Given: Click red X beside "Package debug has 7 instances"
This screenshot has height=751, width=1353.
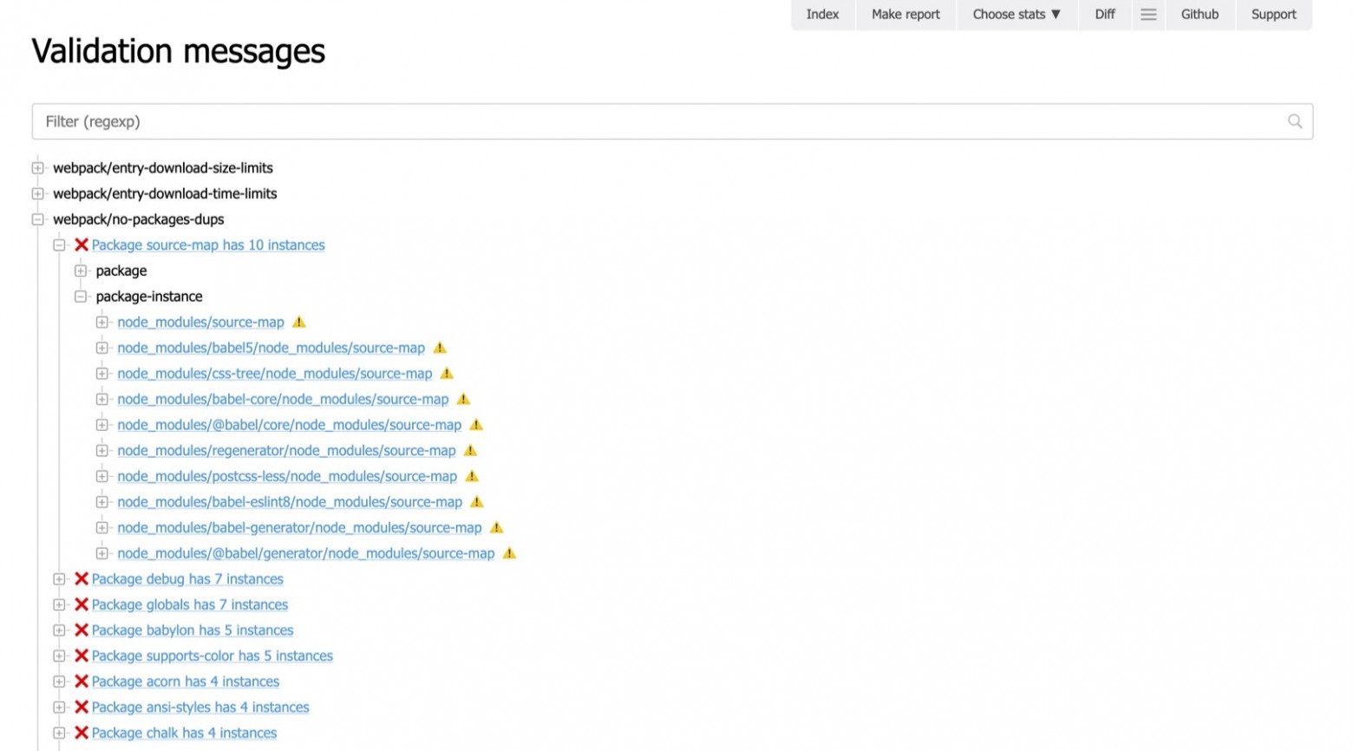Looking at the screenshot, I should tap(82, 578).
